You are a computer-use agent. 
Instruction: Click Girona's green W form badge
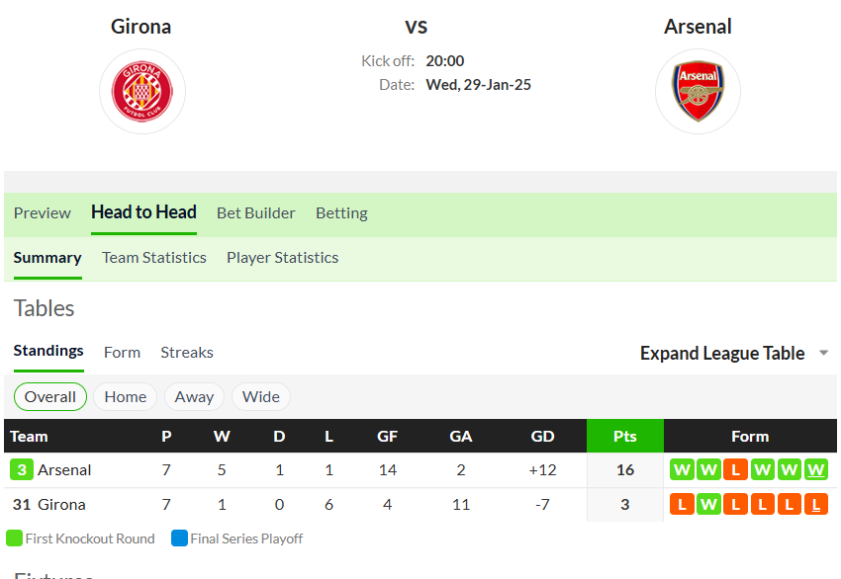click(x=708, y=504)
